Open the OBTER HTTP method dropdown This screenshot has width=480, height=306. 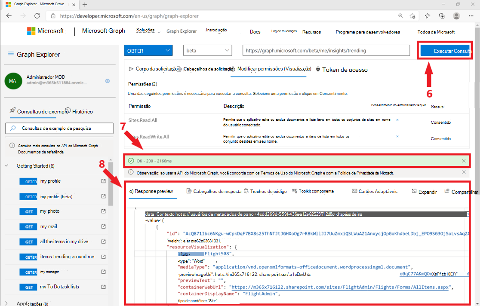point(148,50)
